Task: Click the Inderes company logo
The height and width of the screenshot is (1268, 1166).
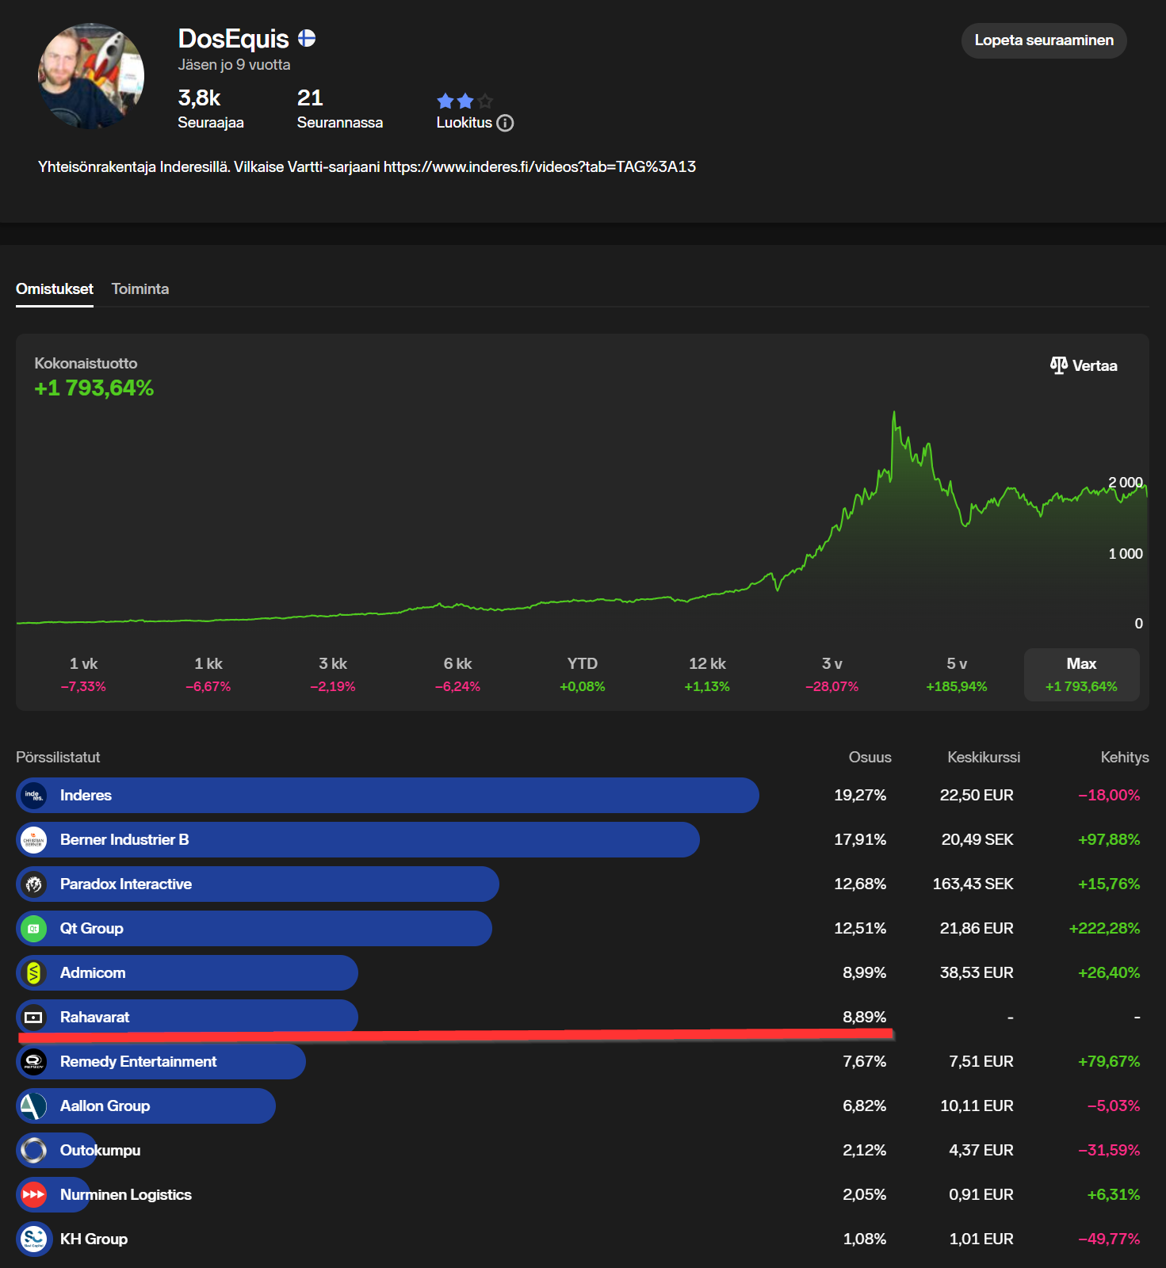Action: coord(33,795)
